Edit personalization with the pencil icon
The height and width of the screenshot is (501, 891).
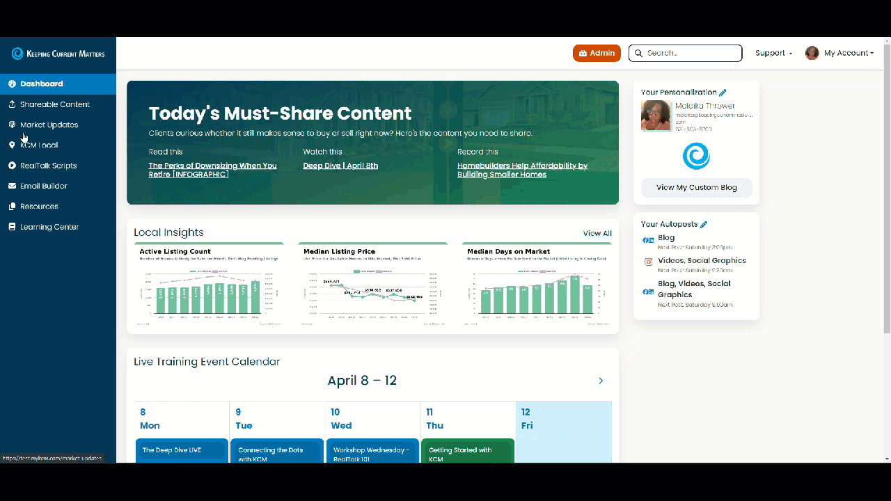pyautogui.click(x=723, y=93)
